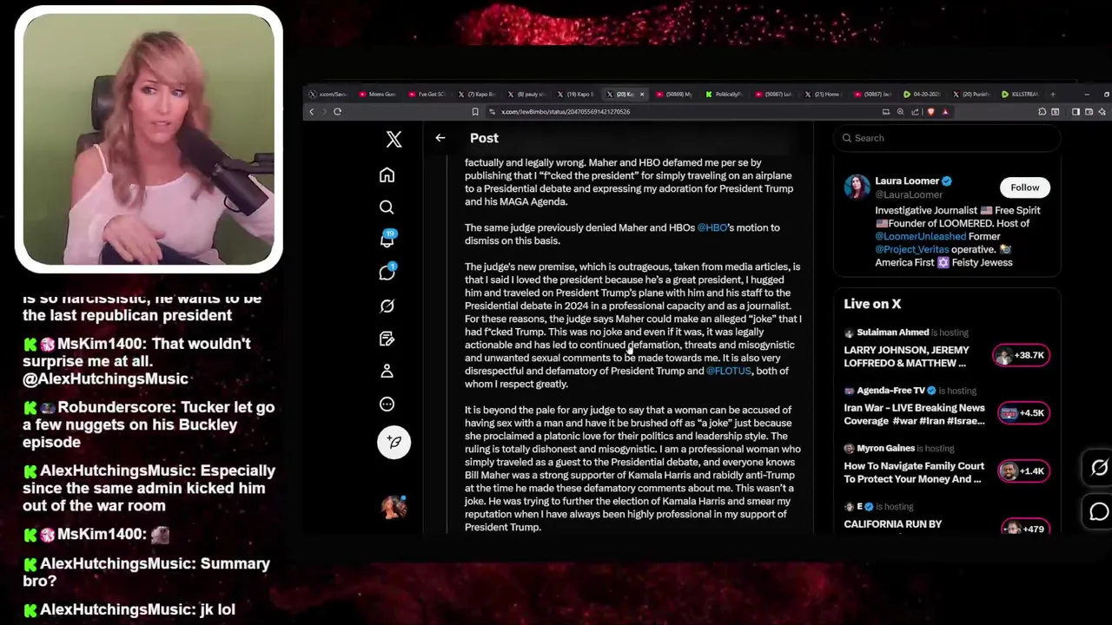Open the @HBO mention link
The width and height of the screenshot is (1112, 625).
click(712, 227)
